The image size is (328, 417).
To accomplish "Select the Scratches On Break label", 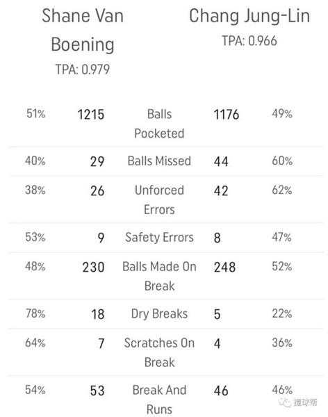I will tap(159, 352).
